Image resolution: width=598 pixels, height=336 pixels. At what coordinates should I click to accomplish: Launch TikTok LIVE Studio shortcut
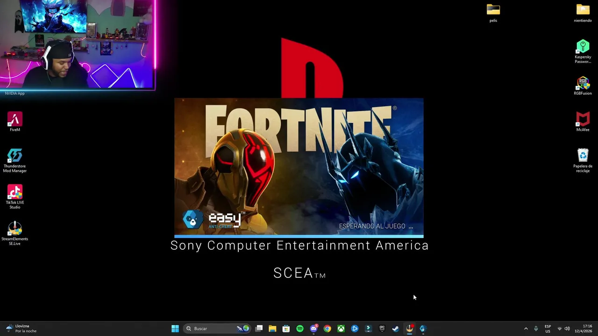[15, 197]
